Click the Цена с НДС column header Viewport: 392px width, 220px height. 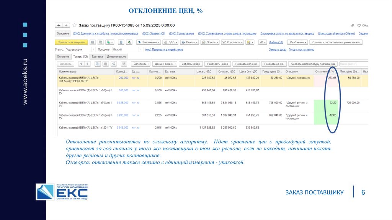[206, 72]
